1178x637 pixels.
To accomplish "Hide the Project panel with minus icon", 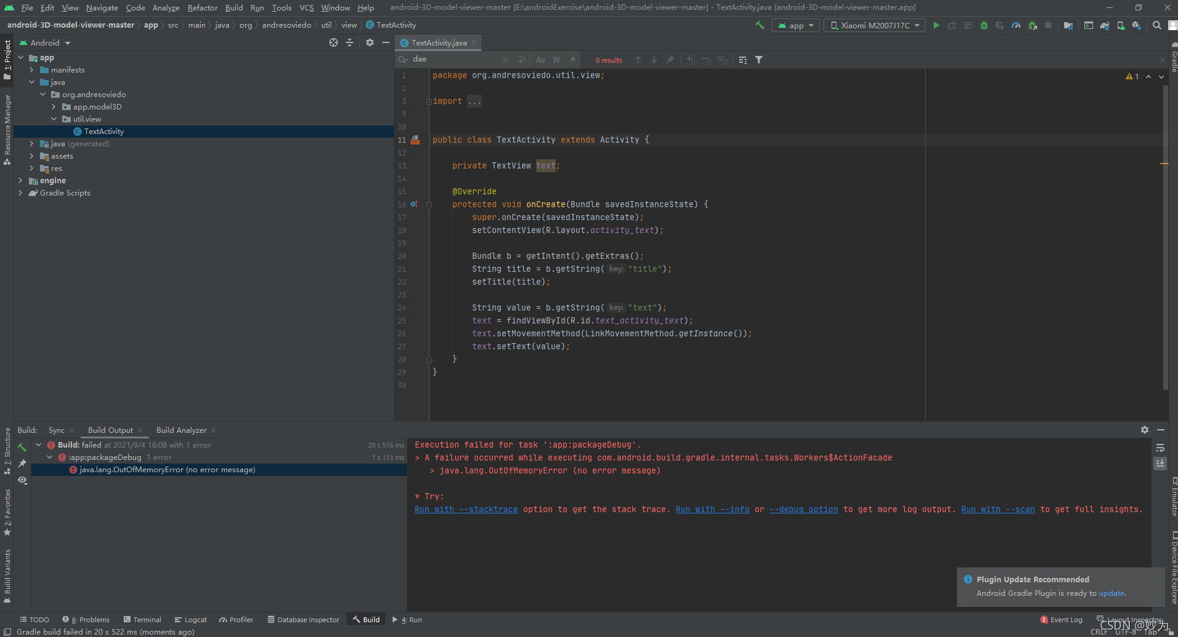I will 386,42.
